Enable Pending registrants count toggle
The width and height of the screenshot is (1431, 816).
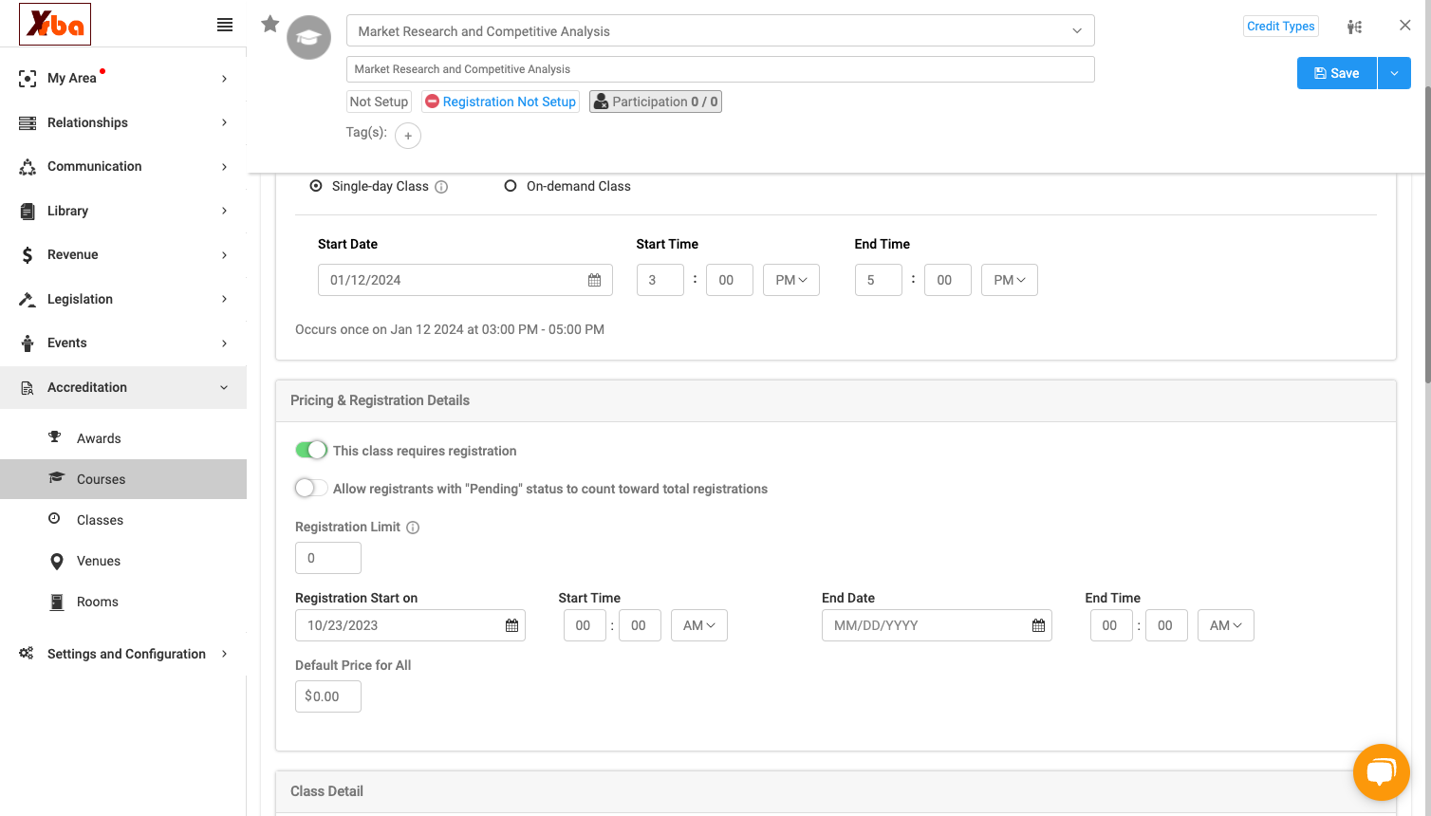(311, 488)
